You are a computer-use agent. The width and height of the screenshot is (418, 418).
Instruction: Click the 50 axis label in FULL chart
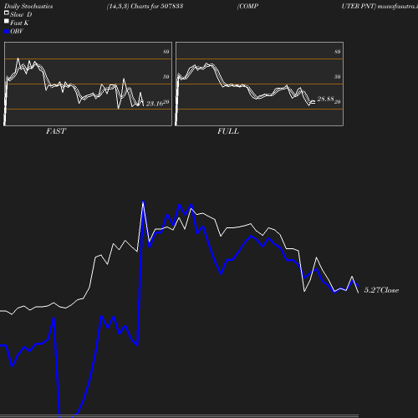338,77
